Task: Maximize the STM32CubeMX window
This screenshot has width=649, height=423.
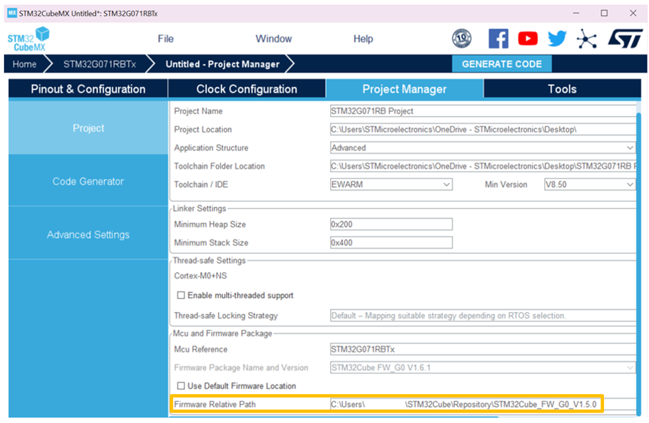Action: coord(604,13)
